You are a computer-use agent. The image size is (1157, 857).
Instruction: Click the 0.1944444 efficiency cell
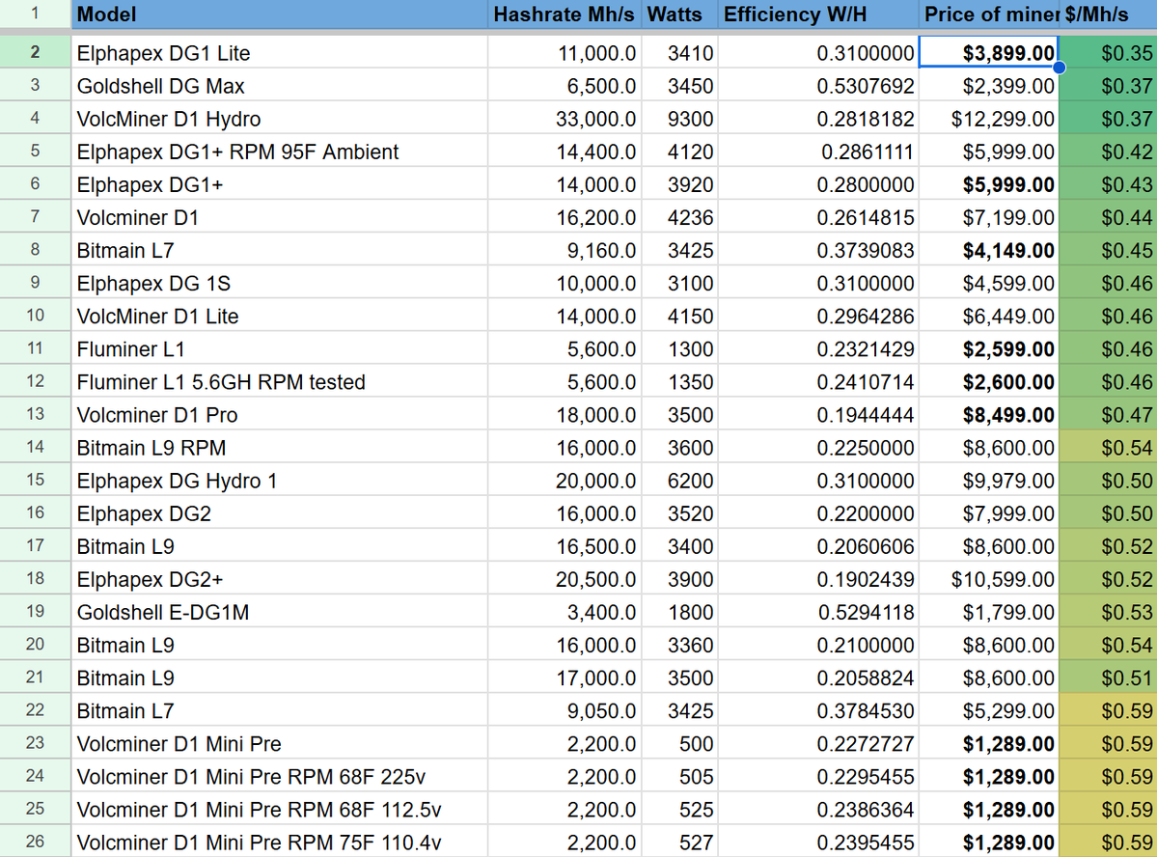pos(818,414)
